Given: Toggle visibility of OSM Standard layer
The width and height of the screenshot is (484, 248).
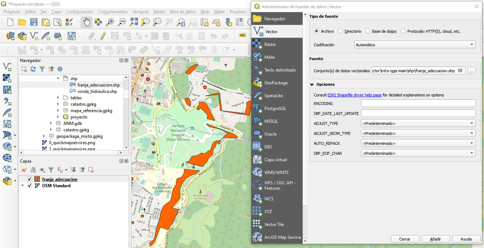Looking at the screenshot, I should pos(30,186).
